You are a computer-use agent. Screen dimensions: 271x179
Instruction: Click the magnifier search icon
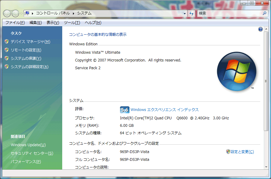pos(264,13)
